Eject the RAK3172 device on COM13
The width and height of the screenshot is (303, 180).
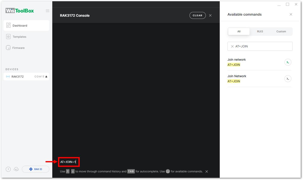coord(46,76)
